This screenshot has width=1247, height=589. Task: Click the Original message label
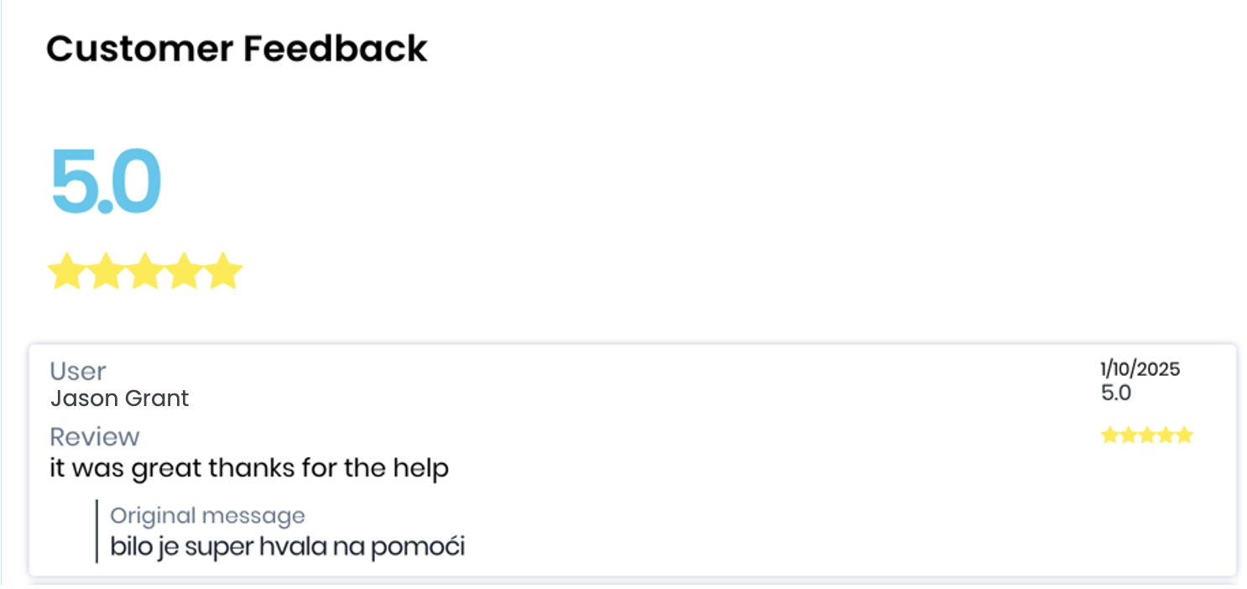207,515
